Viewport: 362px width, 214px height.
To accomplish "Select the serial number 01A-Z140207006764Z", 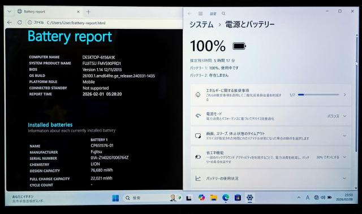I will [109, 158].
